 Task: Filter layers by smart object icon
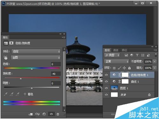pos(148,55)
